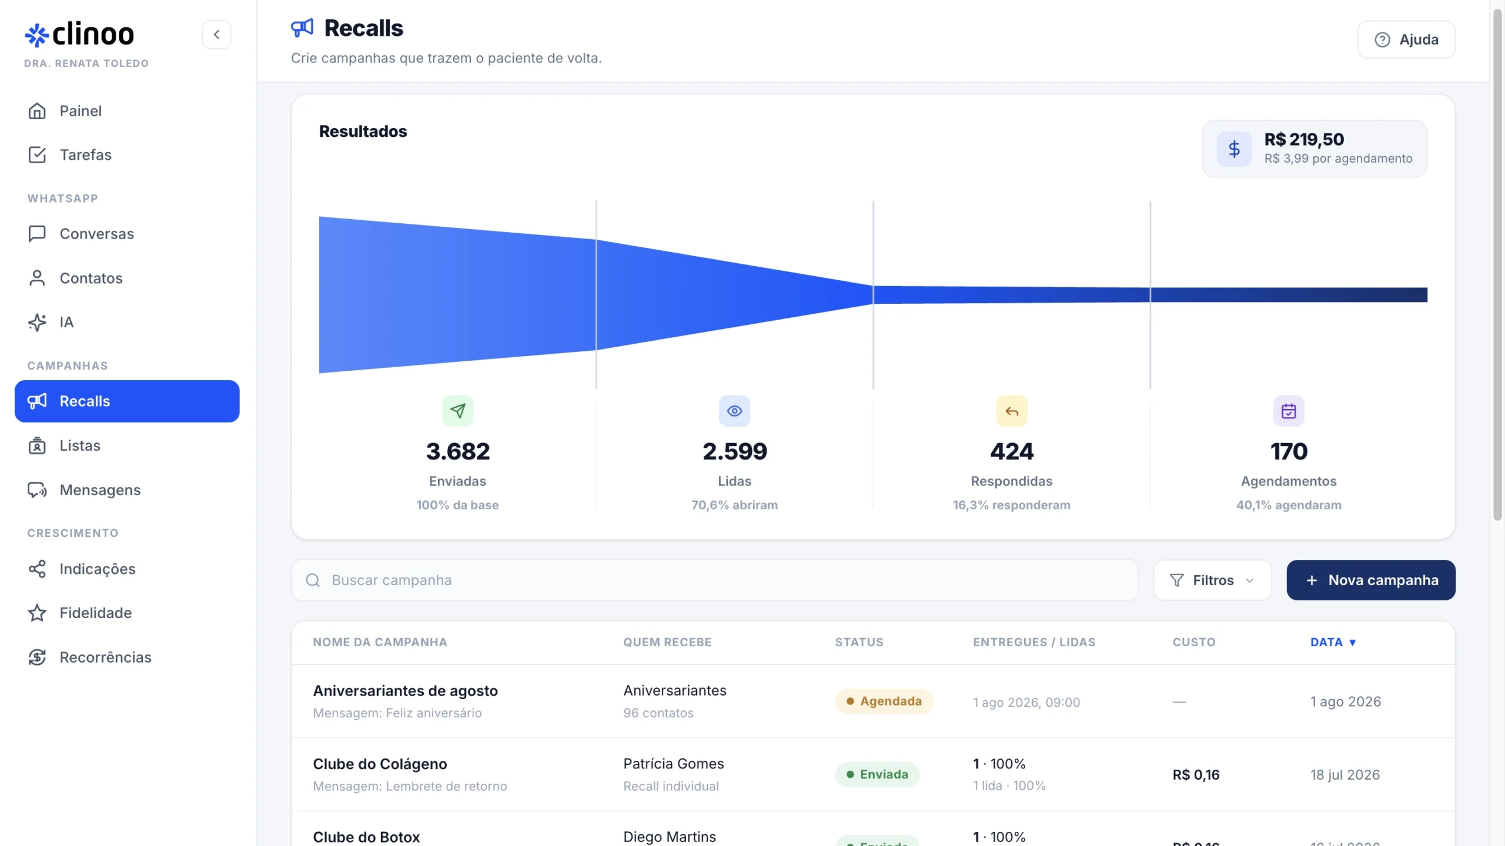The image size is (1505, 846).
Task: Click the clinoo logo
Action: coord(79,35)
